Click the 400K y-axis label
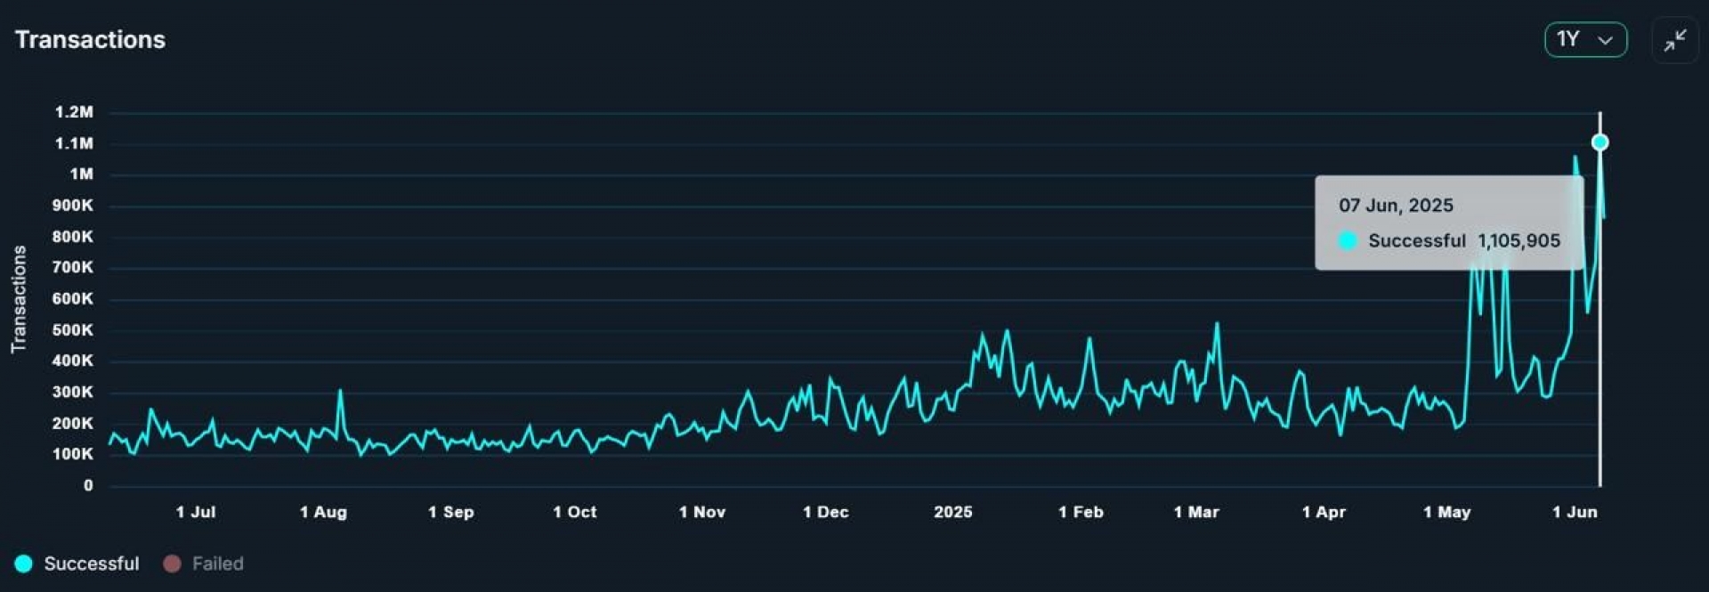Image resolution: width=1709 pixels, height=592 pixels. coord(72,361)
